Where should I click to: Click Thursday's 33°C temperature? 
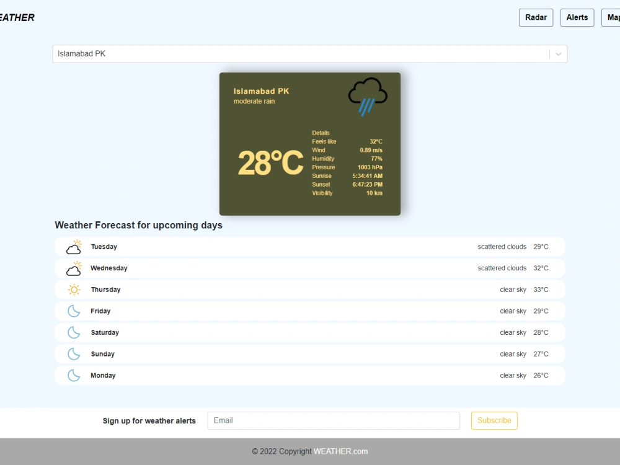(x=541, y=290)
